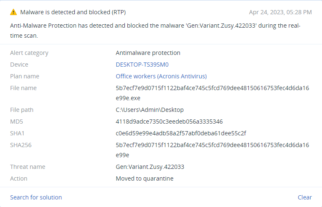The width and height of the screenshot is (322, 207).
Task: Select the alert title text
Action: tap(73, 12)
